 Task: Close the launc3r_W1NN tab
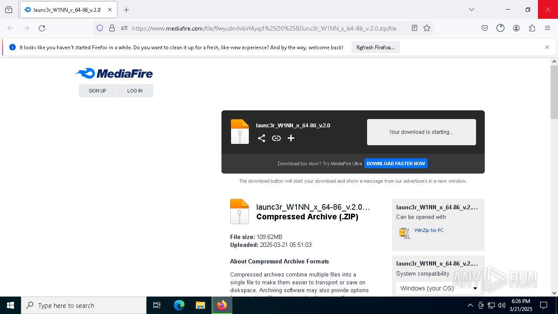click(110, 10)
